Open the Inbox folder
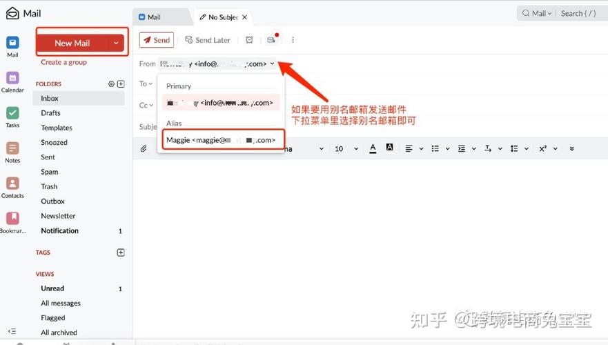 click(x=79, y=99)
